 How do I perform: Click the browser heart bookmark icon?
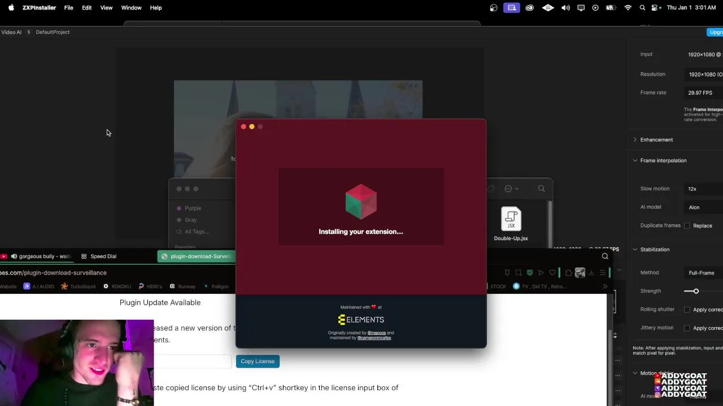(552, 273)
